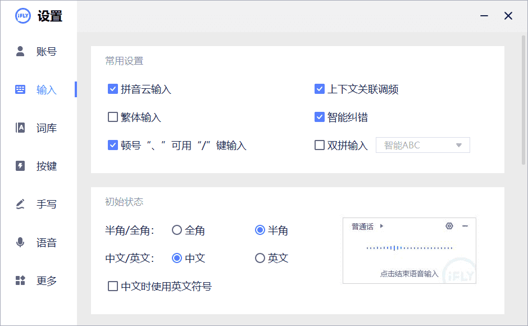Click the handwriting pen icon in sidebar
Viewport: 528px width, 326px height.
pyautogui.click(x=20, y=204)
